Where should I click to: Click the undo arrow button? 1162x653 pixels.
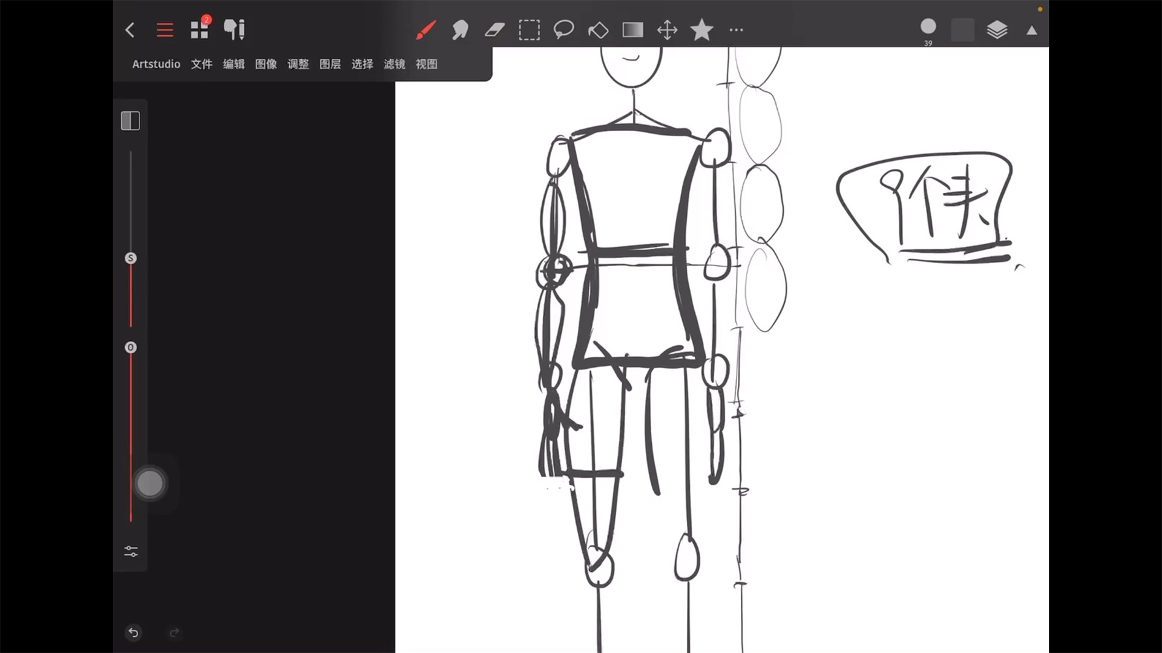tap(133, 632)
